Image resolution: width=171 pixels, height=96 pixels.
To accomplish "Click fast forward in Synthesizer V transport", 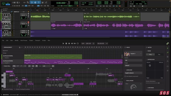I will coord(75,43).
